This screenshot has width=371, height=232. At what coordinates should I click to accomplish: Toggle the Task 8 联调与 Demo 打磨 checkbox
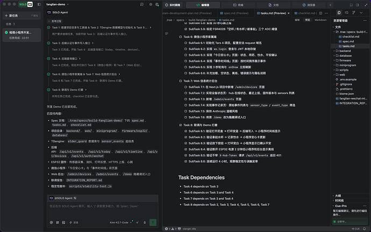181,125
